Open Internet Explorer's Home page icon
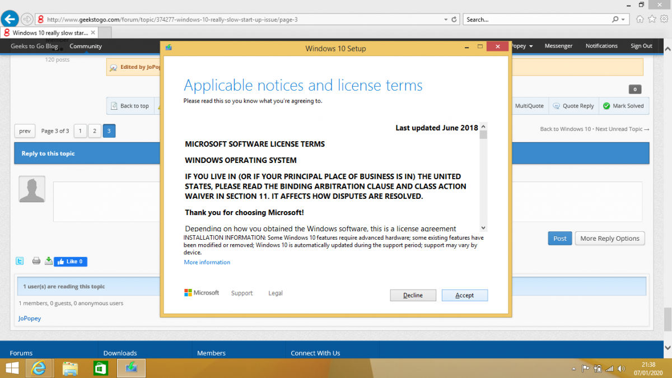The image size is (672, 378). (x=640, y=19)
